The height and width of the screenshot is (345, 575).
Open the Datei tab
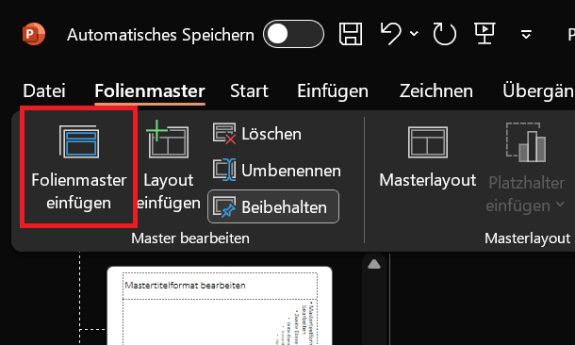[44, 90]
